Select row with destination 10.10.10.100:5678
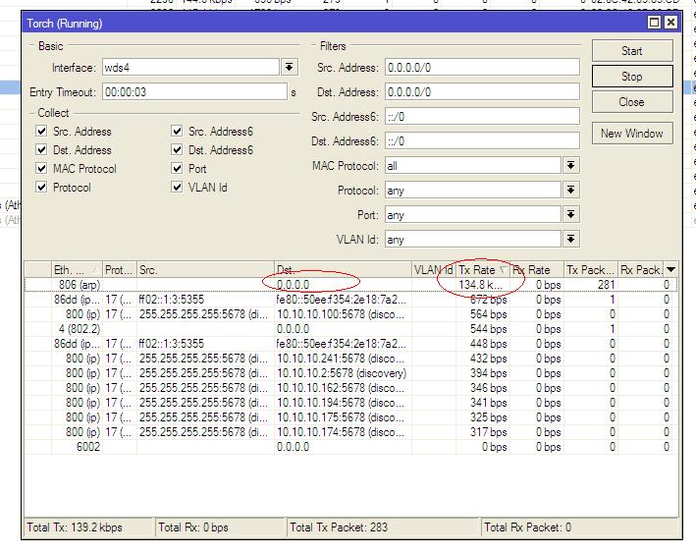The width and height of the screenshot is (696, 554). (x=350, y=314)
